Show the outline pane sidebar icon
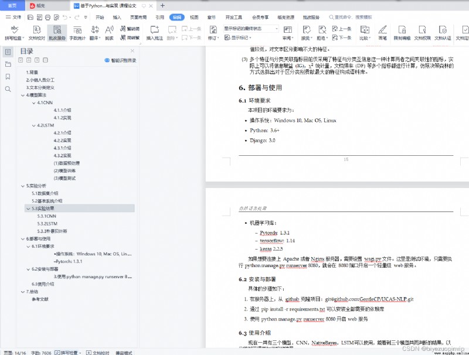The width and height of the screenshot is (469, 355). pos(8,52)
